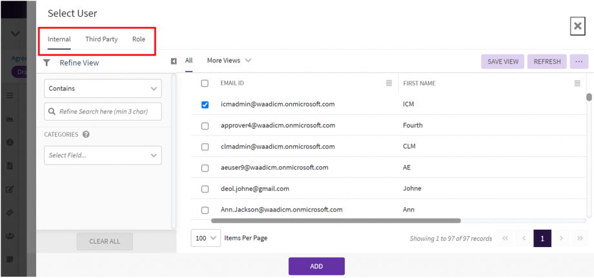Open the More Views dropdown
This screenshot has width=594, height=278.
[229, 61]
